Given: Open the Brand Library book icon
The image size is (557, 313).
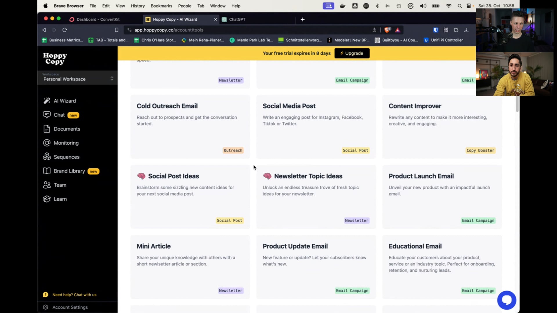Looking at the screenshot, I should (x=47, y=171).
